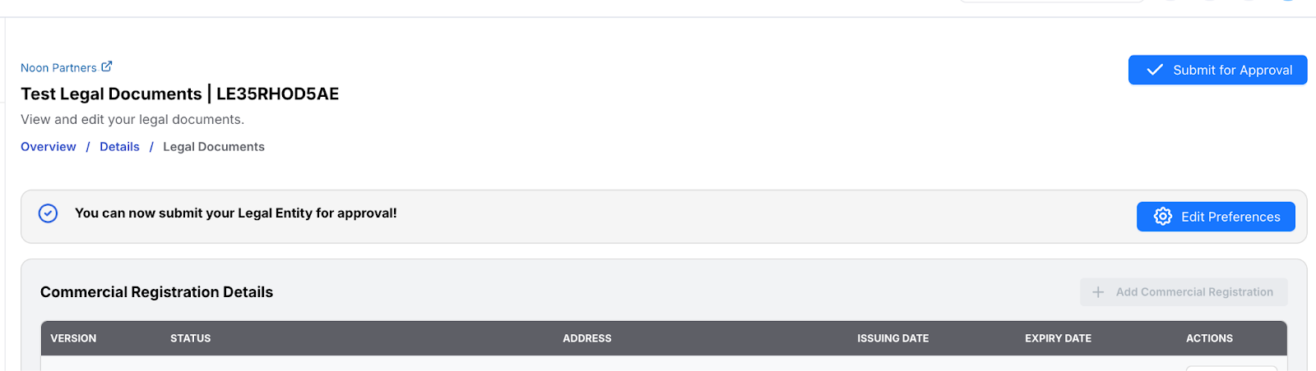This screenshot has width=1316, height=371.
Task: Click the VERSION column header
Action: (x=73, y=338)
